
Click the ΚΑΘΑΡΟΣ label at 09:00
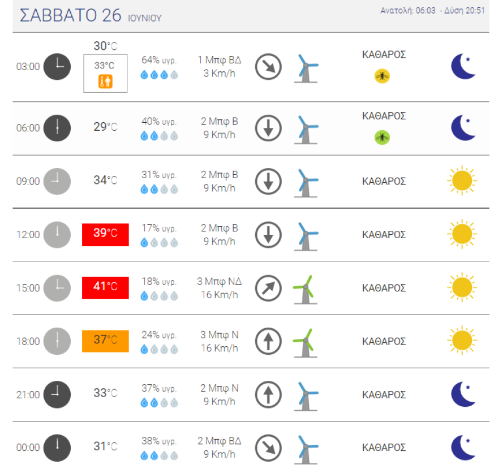(x=384, y=181)
